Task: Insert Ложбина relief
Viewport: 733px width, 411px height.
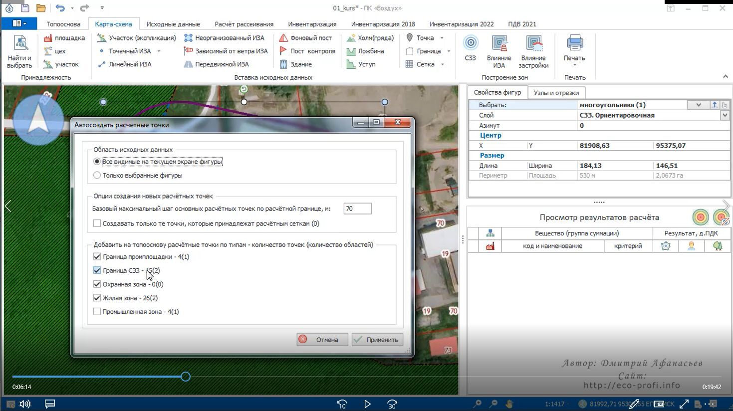Action: coord(365,51)
